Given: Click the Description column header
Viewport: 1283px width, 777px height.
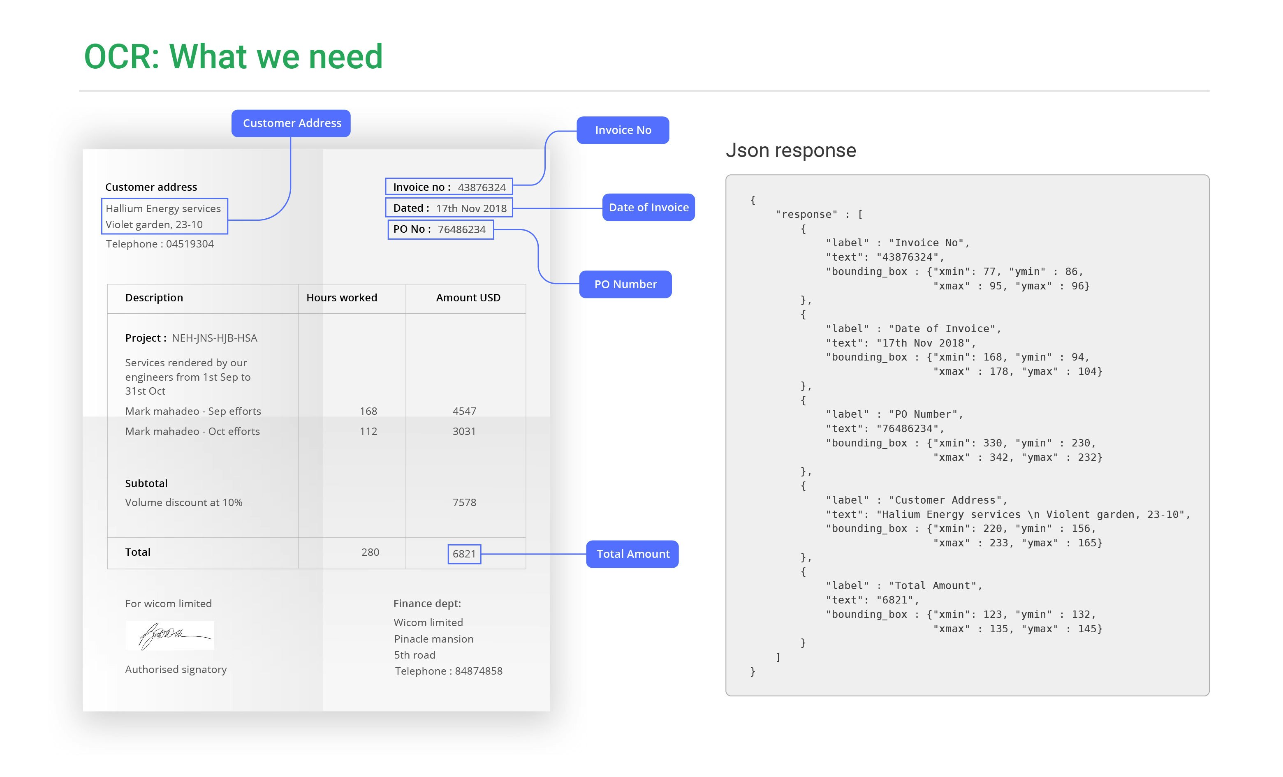Looking at the screenshot, I should (154, 298).
